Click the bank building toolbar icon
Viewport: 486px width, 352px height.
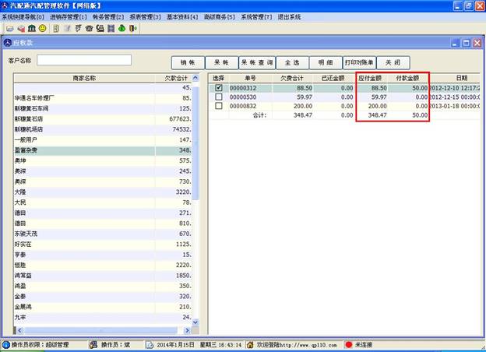point(32,28)
